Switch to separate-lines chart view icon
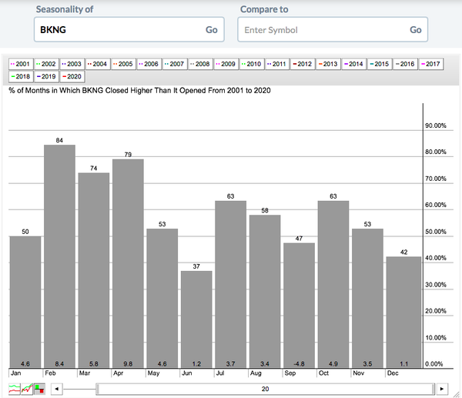 pos(15,388)
